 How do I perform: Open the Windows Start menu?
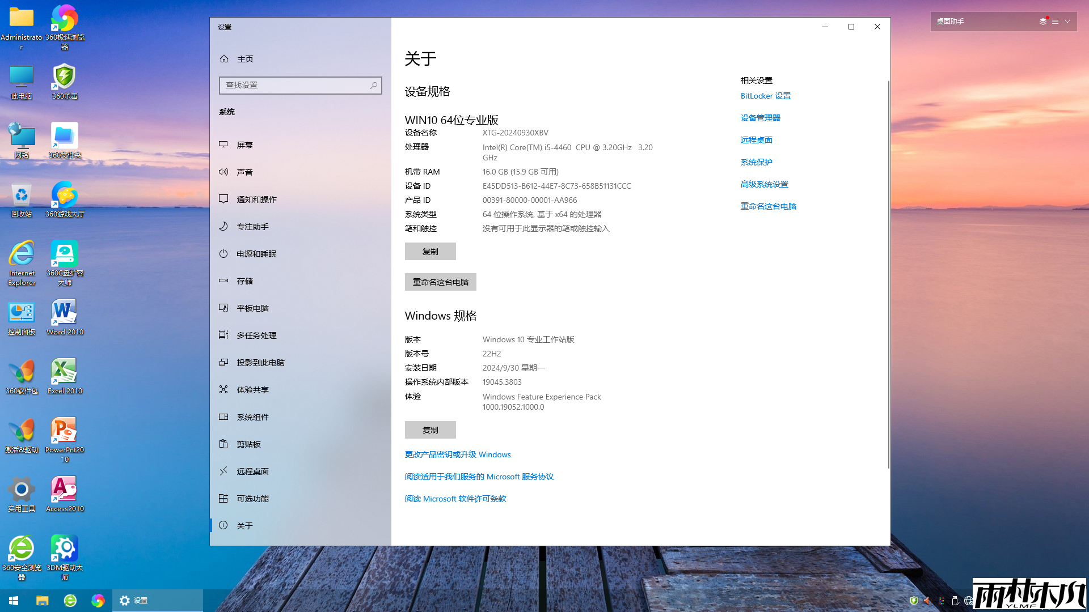(x=14, y=601)
